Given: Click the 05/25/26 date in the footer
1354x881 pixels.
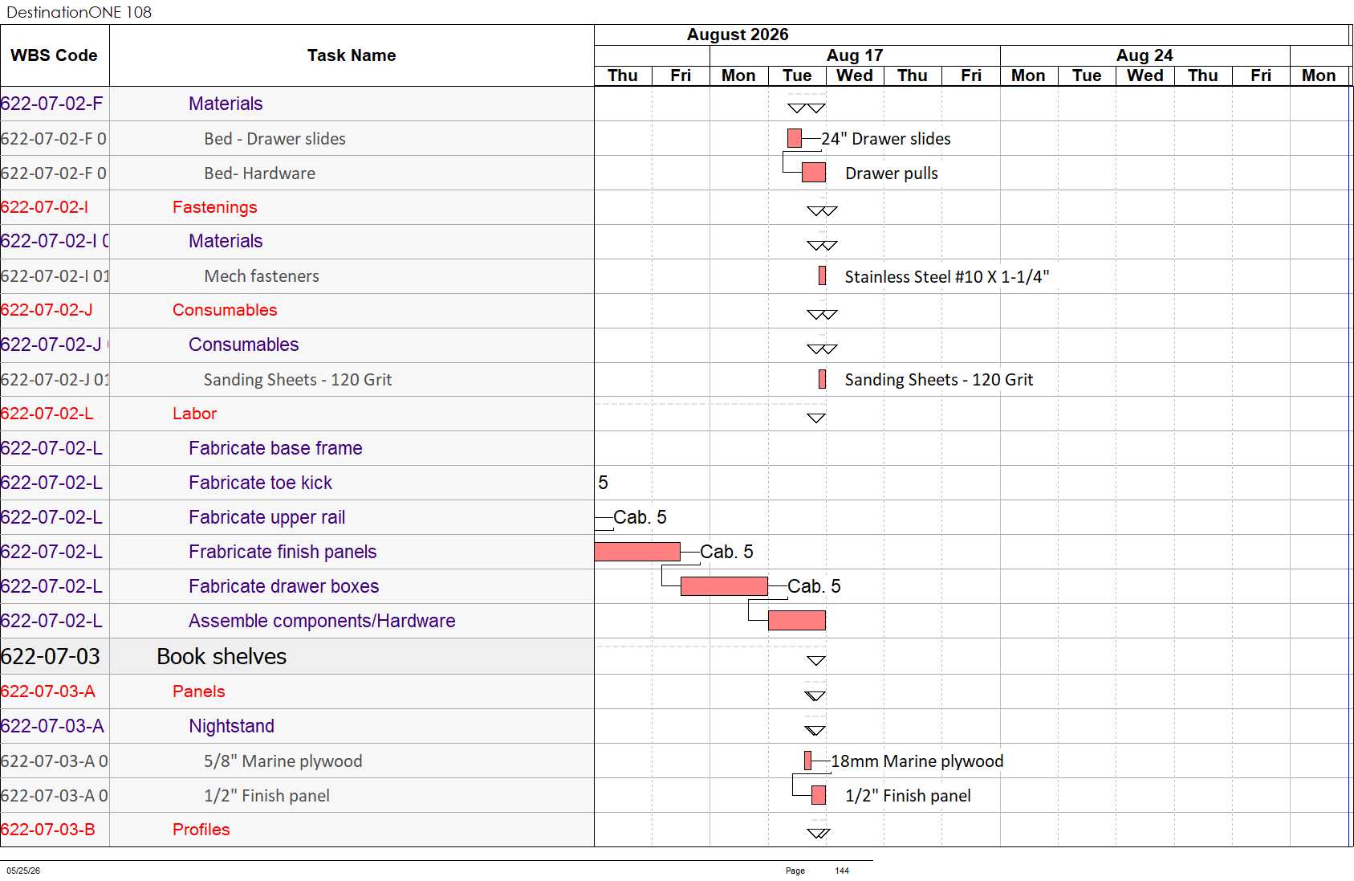Looking at the screenshot, I should pyautogui.click(x=23, y=871).
